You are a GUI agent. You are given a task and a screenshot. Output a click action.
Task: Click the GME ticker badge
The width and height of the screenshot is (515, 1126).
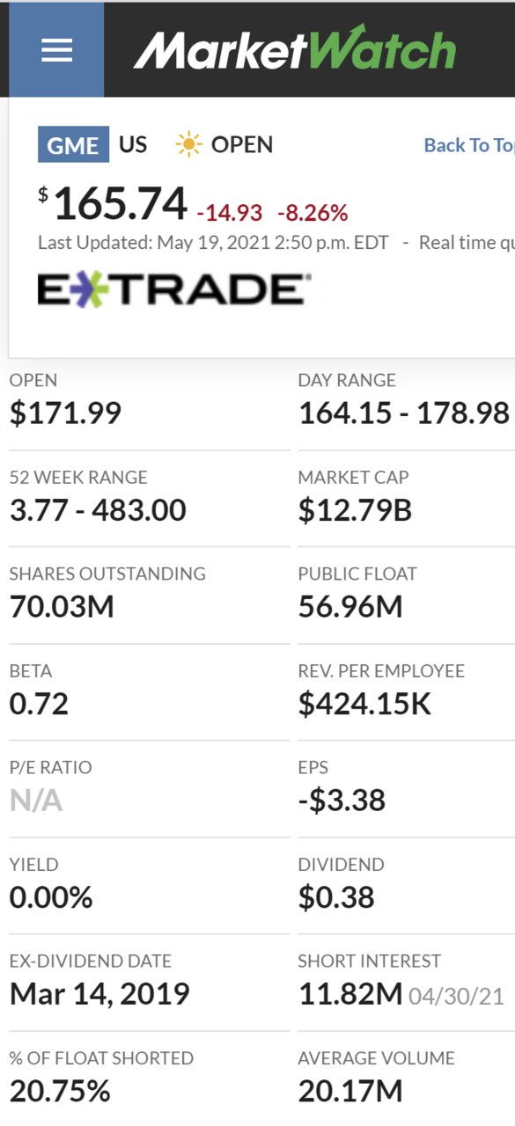(73, 145)
